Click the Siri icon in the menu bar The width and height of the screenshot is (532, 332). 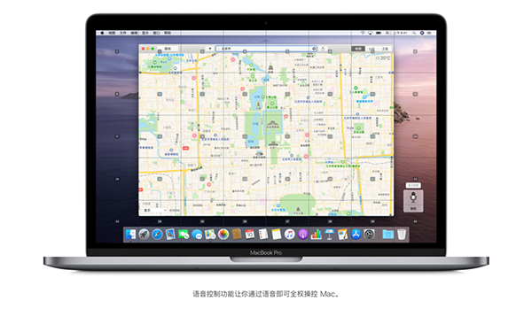[422, 33]
